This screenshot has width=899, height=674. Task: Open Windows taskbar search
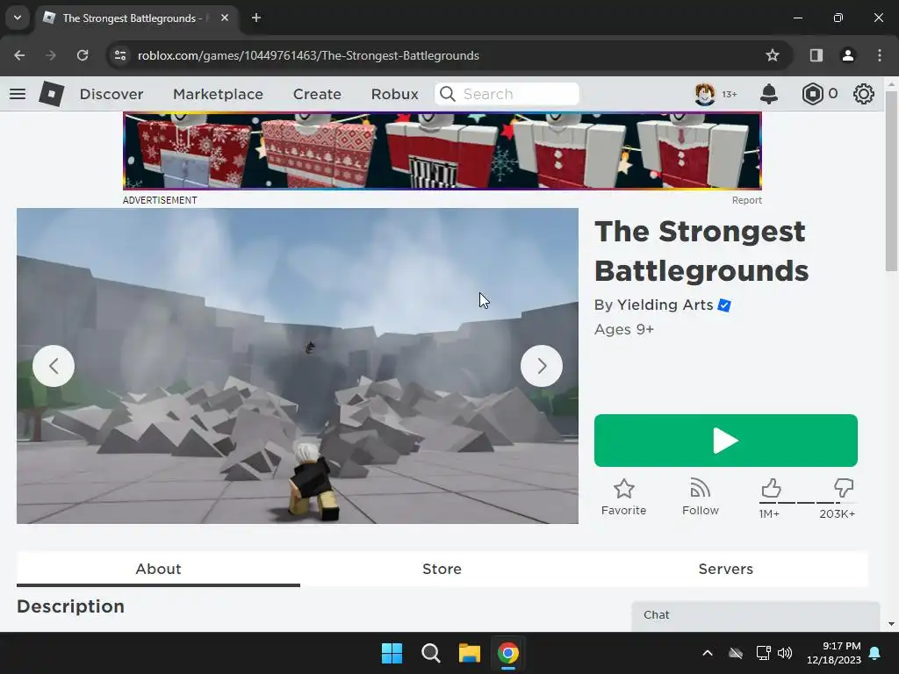click(x=430, y=653)
